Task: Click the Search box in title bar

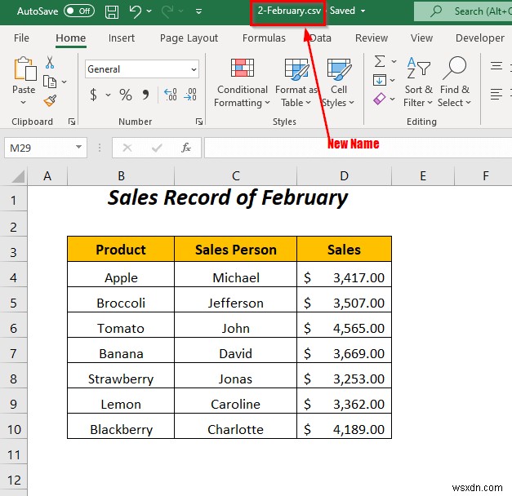Action: [465, 11]
